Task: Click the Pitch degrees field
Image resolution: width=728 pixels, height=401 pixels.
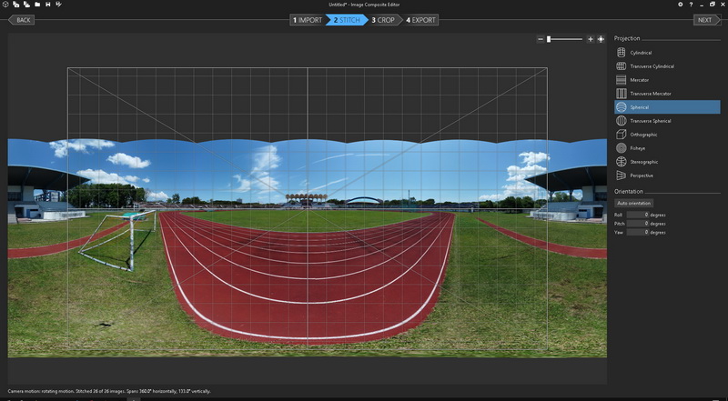Action: [638, 224]
